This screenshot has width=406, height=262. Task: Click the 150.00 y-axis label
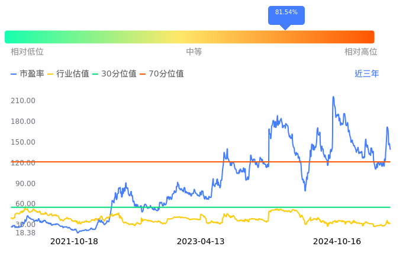tap(24, 142)
